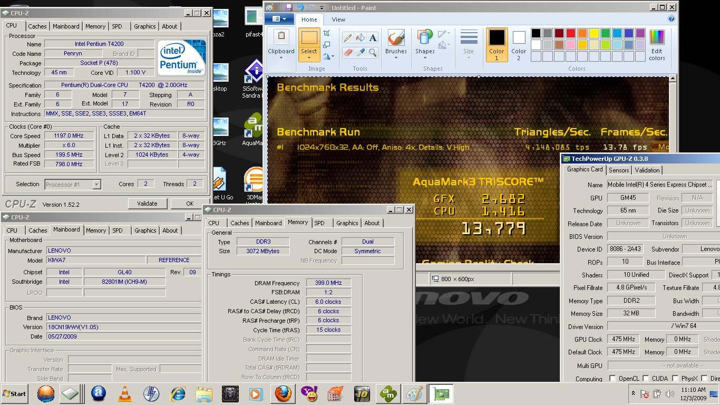Select the Color 2 background button
The image size is (720, 405).
click(x=519, y=45)
